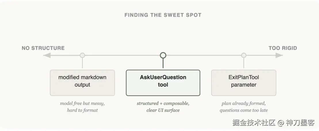The height and width of the screenshot is (131, 319).
Task: Select the AskUserQuestion tool box
Action: pos(163,83)
